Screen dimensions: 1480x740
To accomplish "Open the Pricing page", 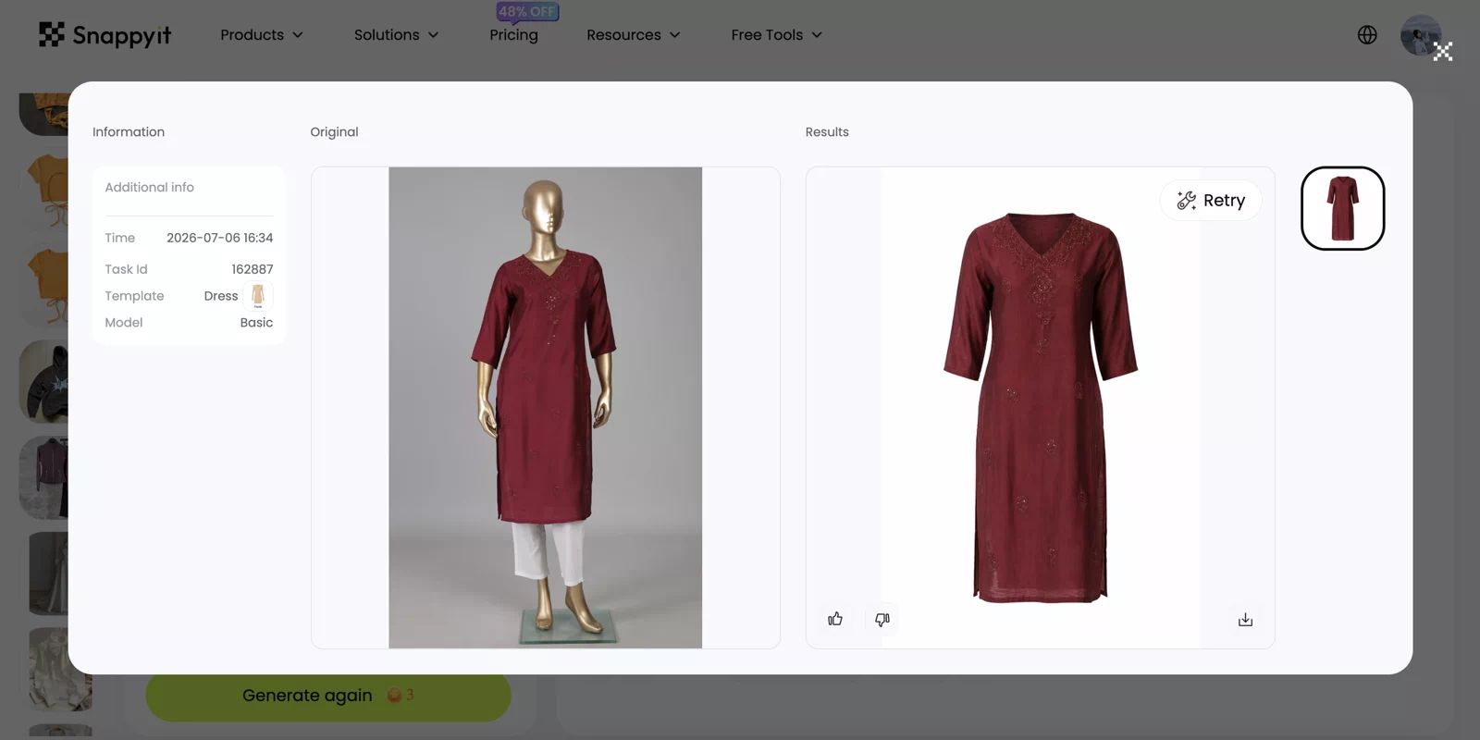I will pyautogui.click(x=513, y=35).
